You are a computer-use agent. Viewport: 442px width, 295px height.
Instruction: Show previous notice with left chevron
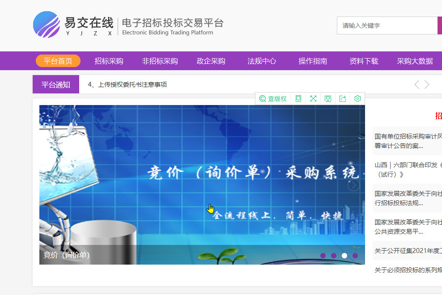417,84
